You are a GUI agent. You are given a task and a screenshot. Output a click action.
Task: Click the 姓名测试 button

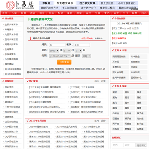click(x=141, y=145)
